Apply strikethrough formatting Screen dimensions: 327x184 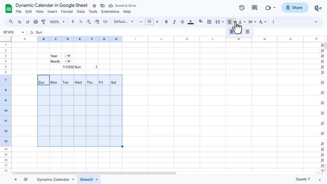[x=182, y=21]
